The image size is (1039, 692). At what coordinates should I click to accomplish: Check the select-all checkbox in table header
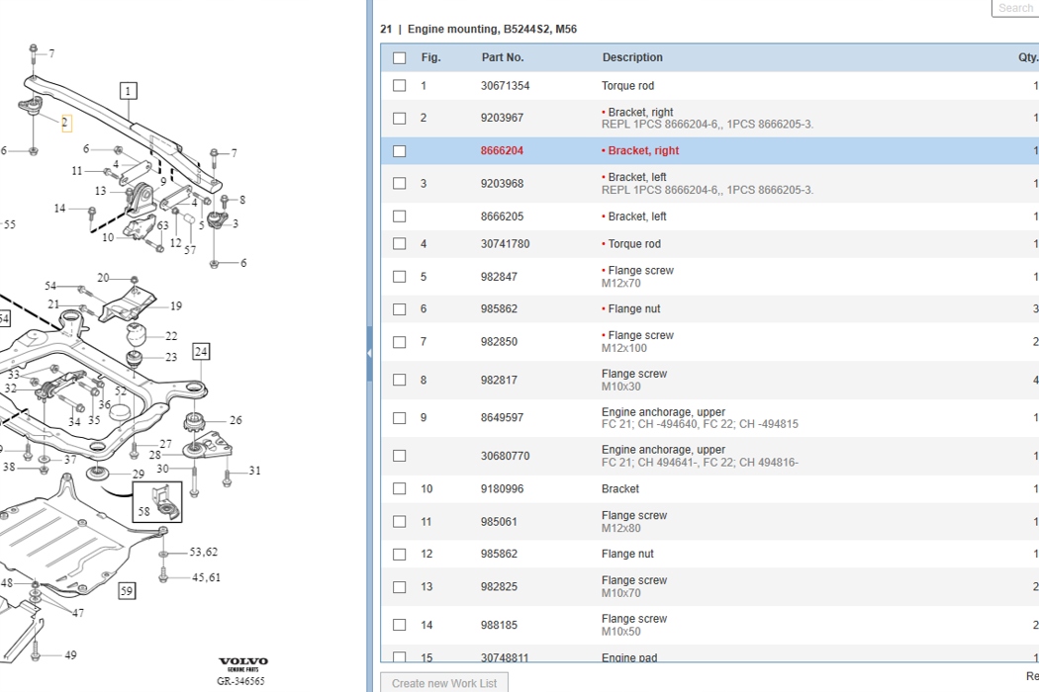pyautogui.click(x=399, y=57)
